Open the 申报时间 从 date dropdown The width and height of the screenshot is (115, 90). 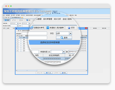point(64,52)
